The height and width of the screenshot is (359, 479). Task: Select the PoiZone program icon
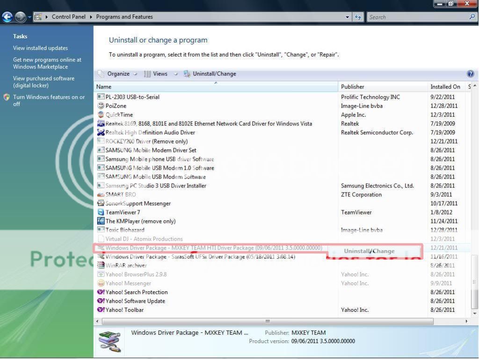click(101, 106)
